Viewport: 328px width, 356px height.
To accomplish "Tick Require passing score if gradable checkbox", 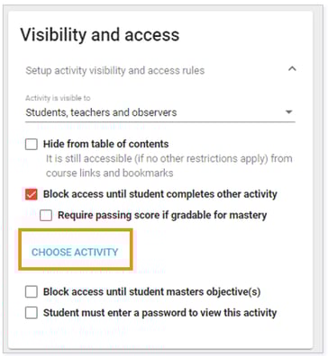I will pyautogui.click(x=46, y=215).
